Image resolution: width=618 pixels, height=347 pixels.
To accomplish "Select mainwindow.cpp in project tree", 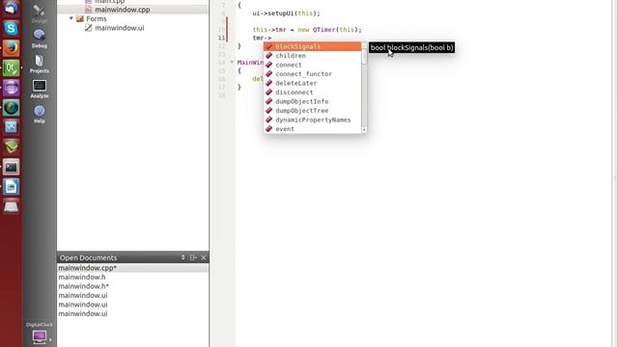I will pyautogui.click(x=123, y=10).
